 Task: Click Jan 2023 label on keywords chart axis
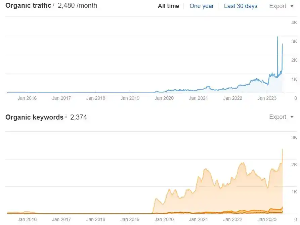pyautogui.click(x=267, y=219)
